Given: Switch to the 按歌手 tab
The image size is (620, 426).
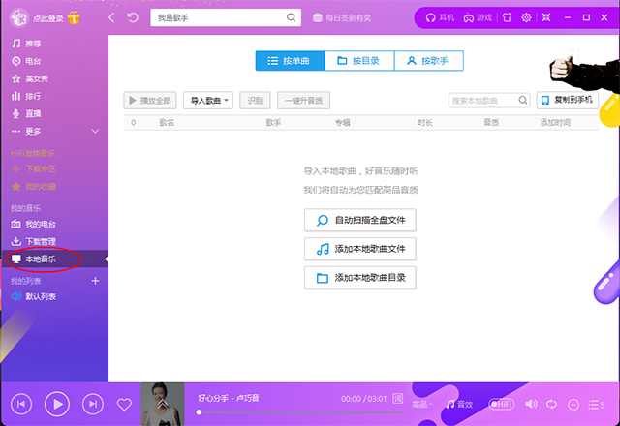Looking at the screenshot, I should (x=428, y=60).
